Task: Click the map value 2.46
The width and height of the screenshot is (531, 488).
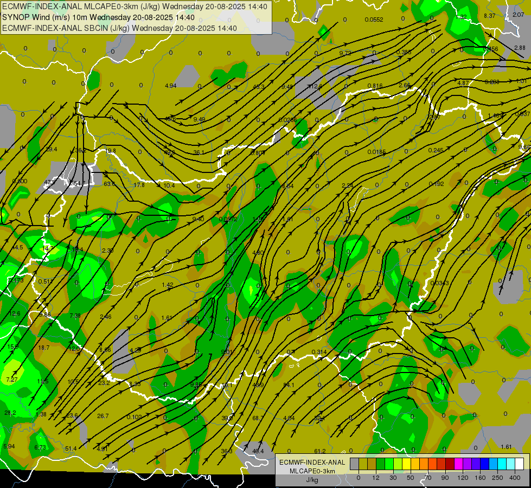Action: point(106,317)
